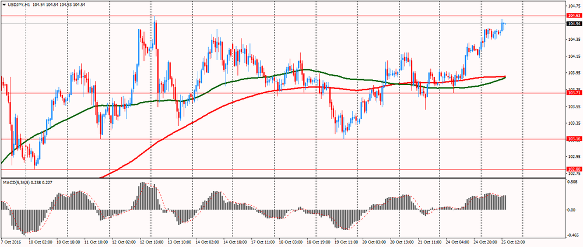Viewport: 583px width, 247px height.
Task: Click the 0.00 MACD scale value
Action: [571, 210]
